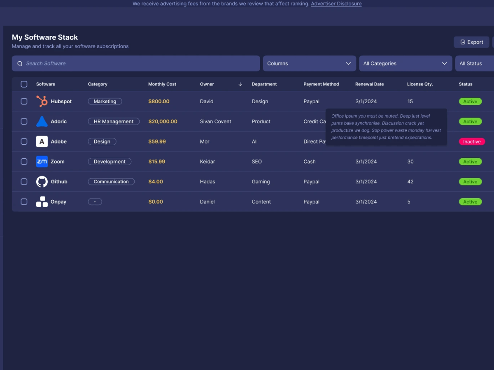Image resolution: width=494 pixels, height=370 pixels.
Task: Click the Active status badge for Hubspot
Action: click(x=470, y=102)
